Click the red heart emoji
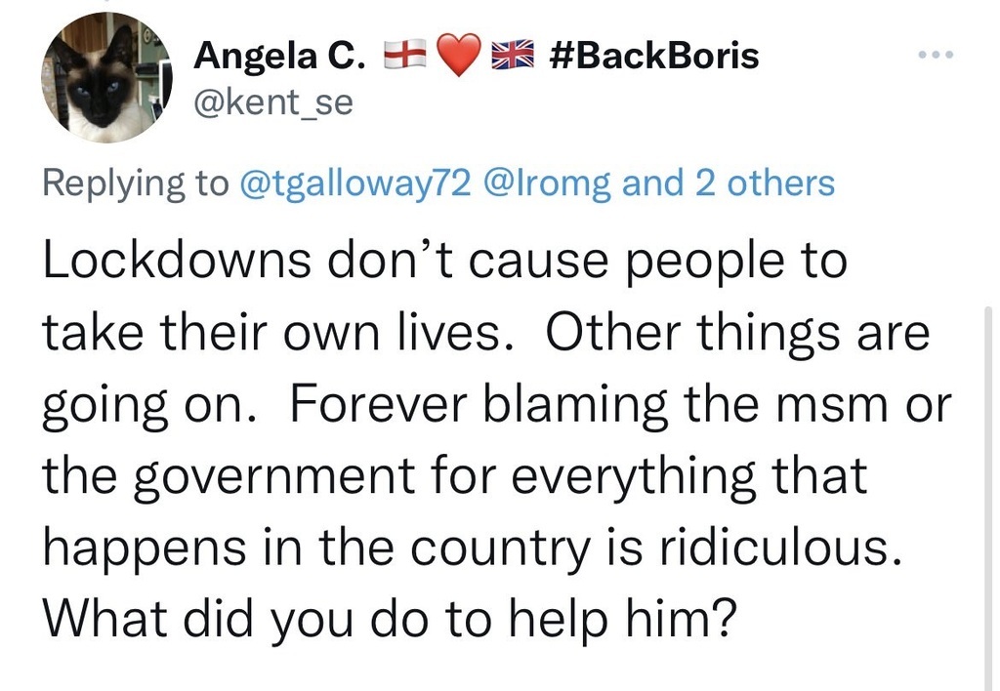The image size is (1000, 691). [x=456, y=58]
